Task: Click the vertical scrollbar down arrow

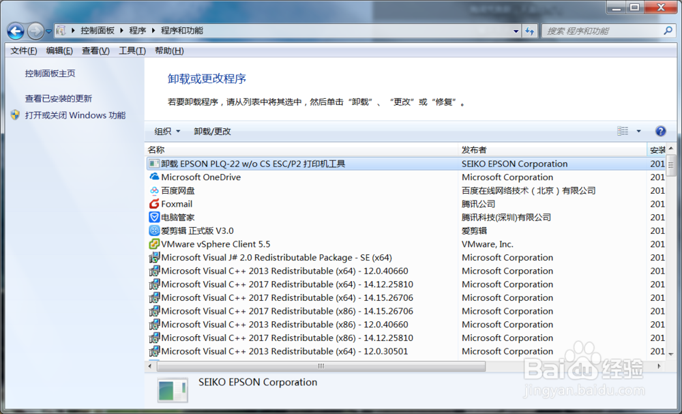Action: [670, 355]
